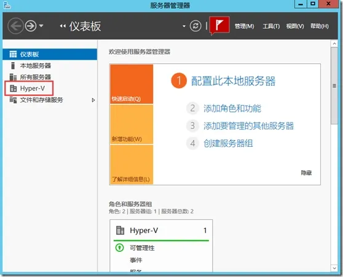Click 隐藏 to hide welcome tile
Screen dimensions: 343x277
pos(306,173)
